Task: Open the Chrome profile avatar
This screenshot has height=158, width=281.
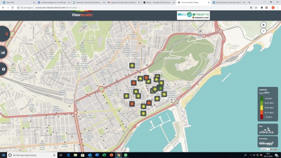Action: pyautogui.click(x=273, y=8)
